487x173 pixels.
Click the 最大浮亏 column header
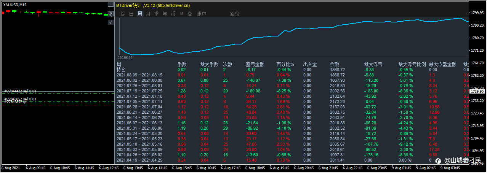(373, 65)
